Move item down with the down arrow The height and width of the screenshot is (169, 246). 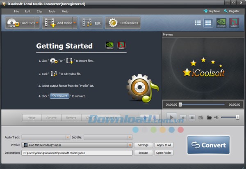point(155,118)
